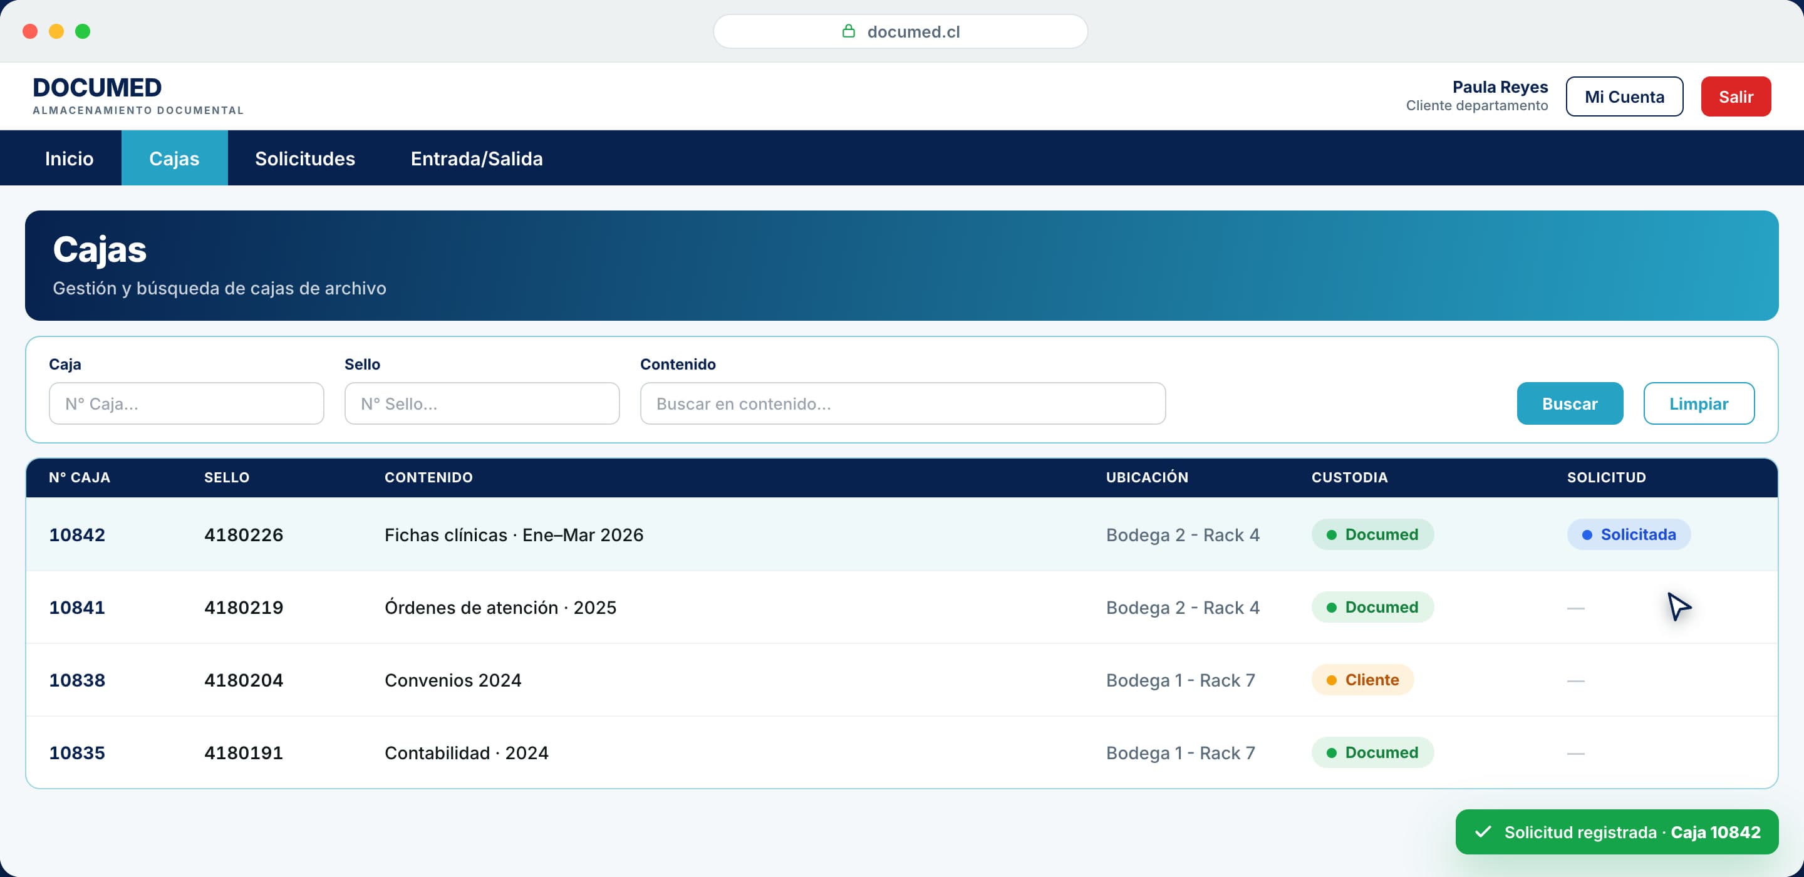Click the Paula Reyes user name
Screen dimensions: 1804x877
coord(1500,87)
